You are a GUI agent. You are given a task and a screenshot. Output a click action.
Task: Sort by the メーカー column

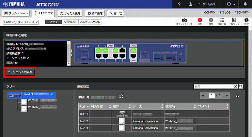click(148, 106)
